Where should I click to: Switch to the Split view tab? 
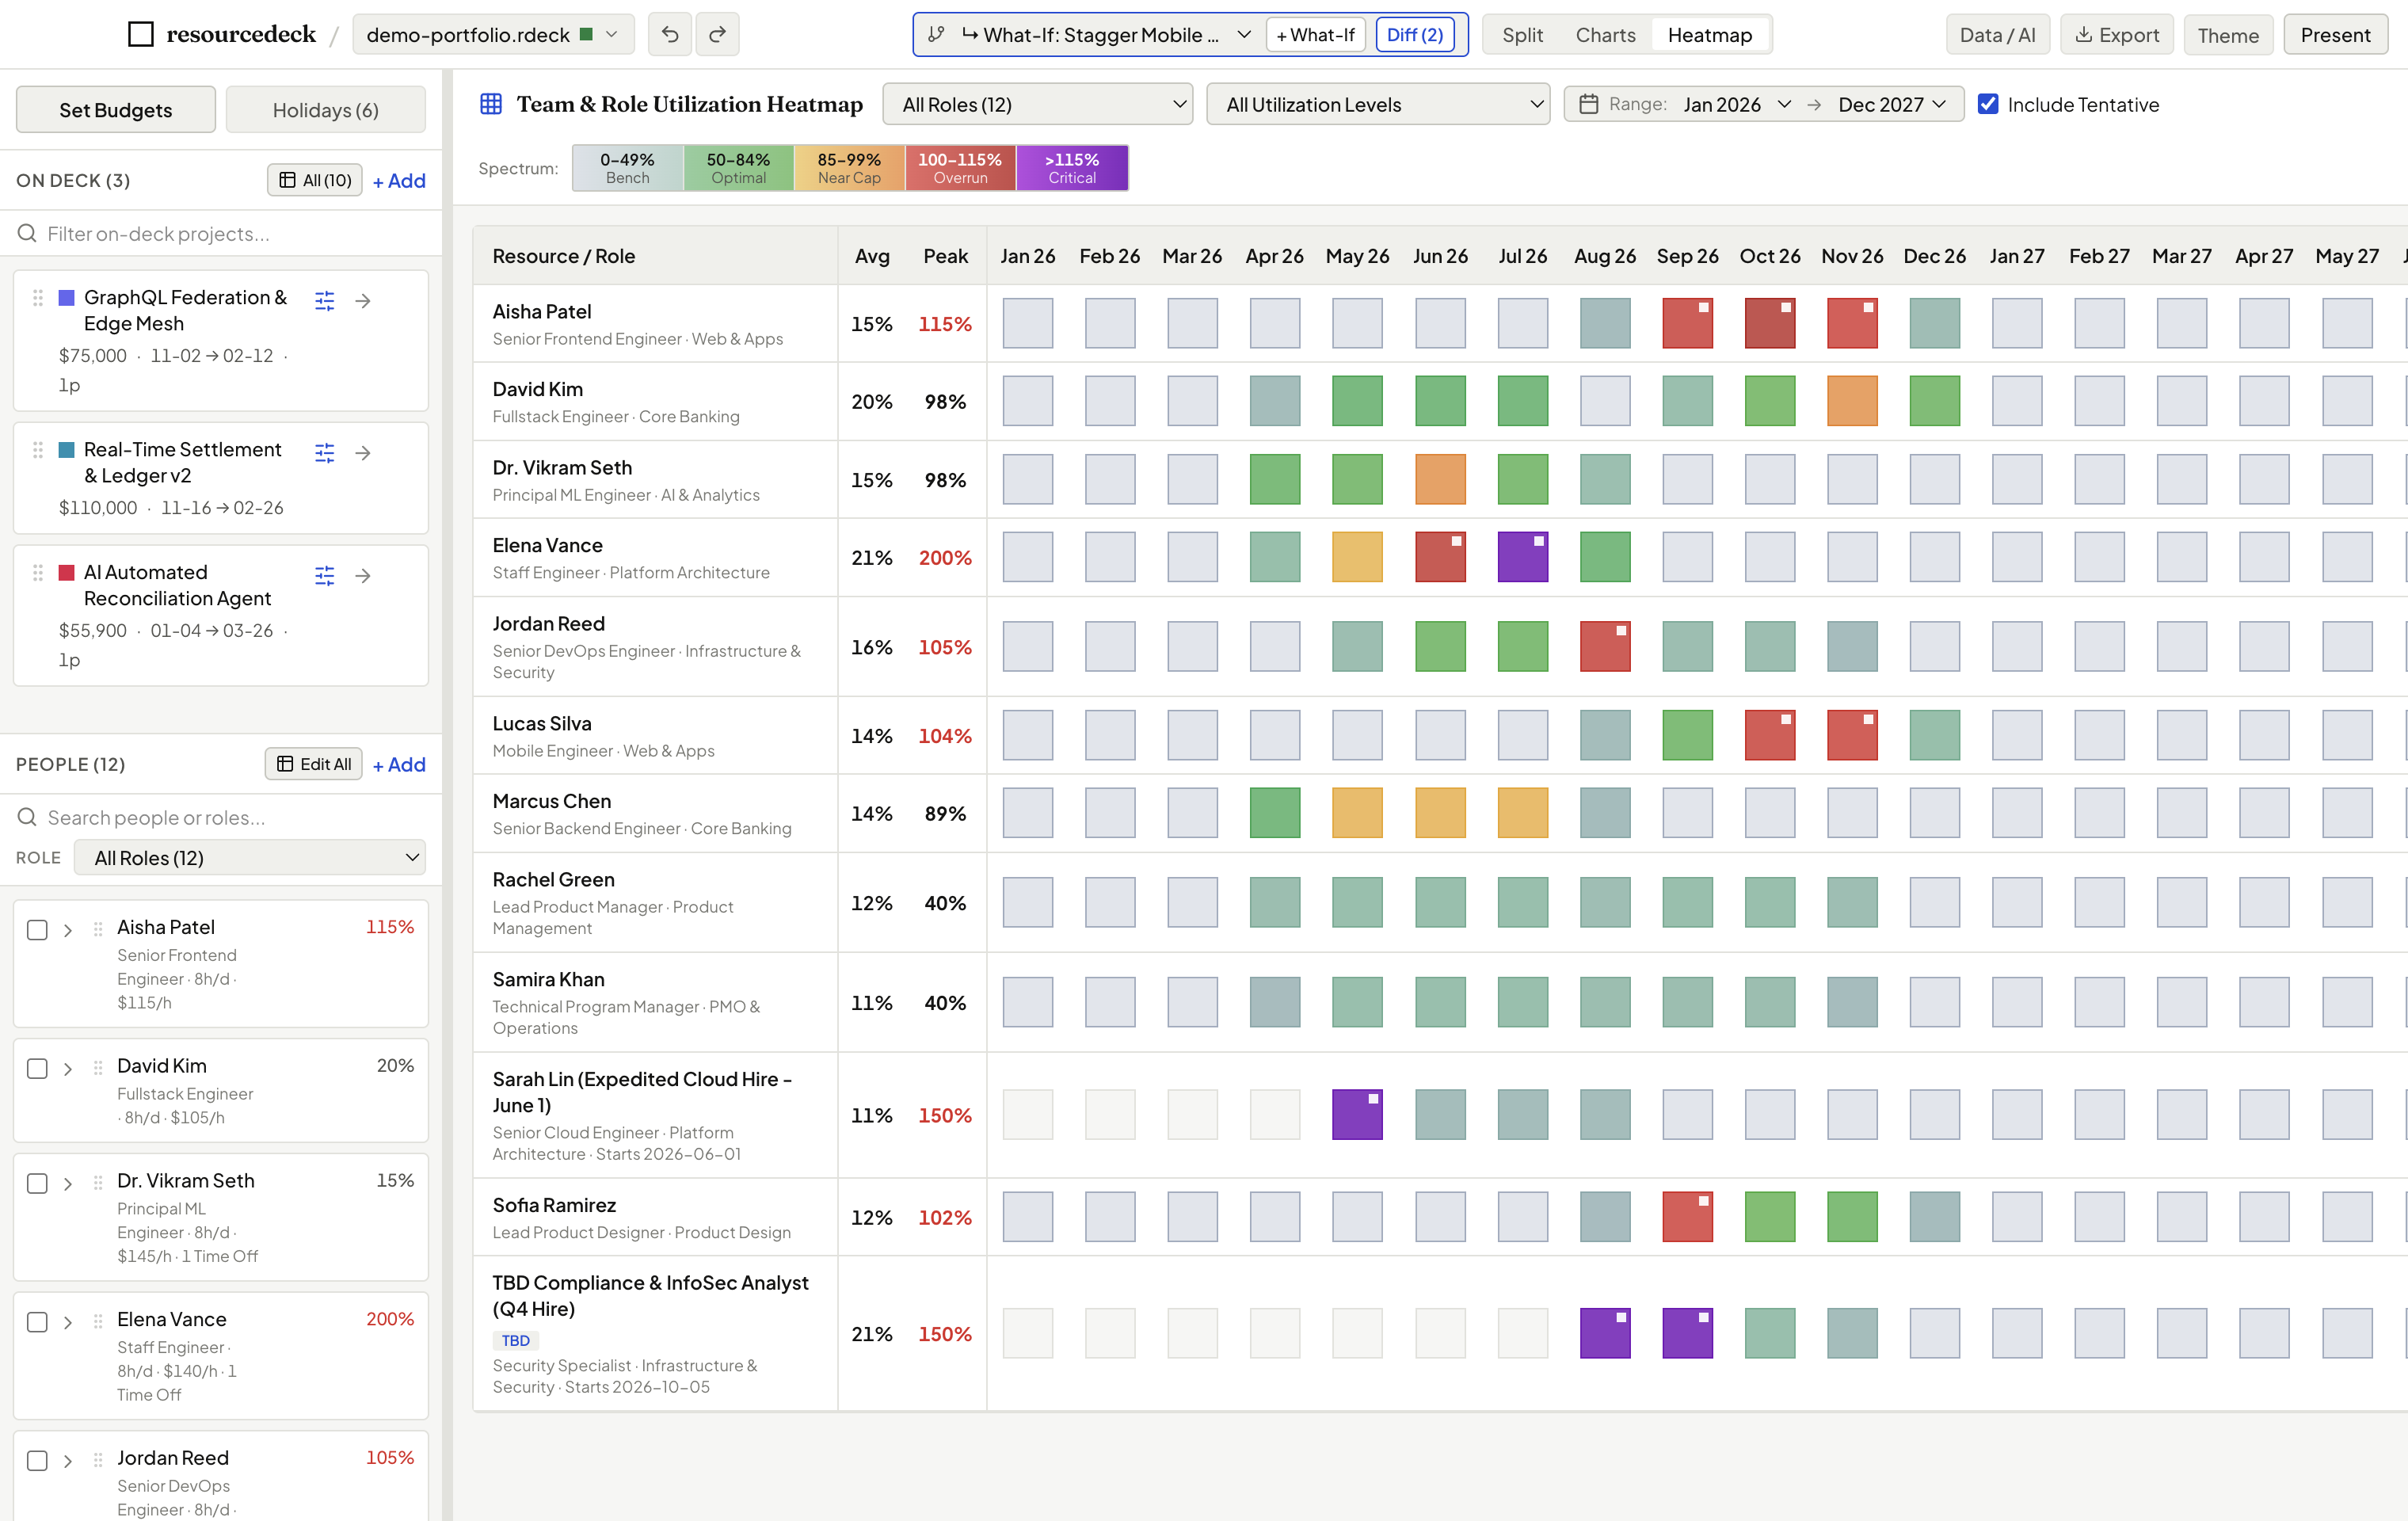1522,35
